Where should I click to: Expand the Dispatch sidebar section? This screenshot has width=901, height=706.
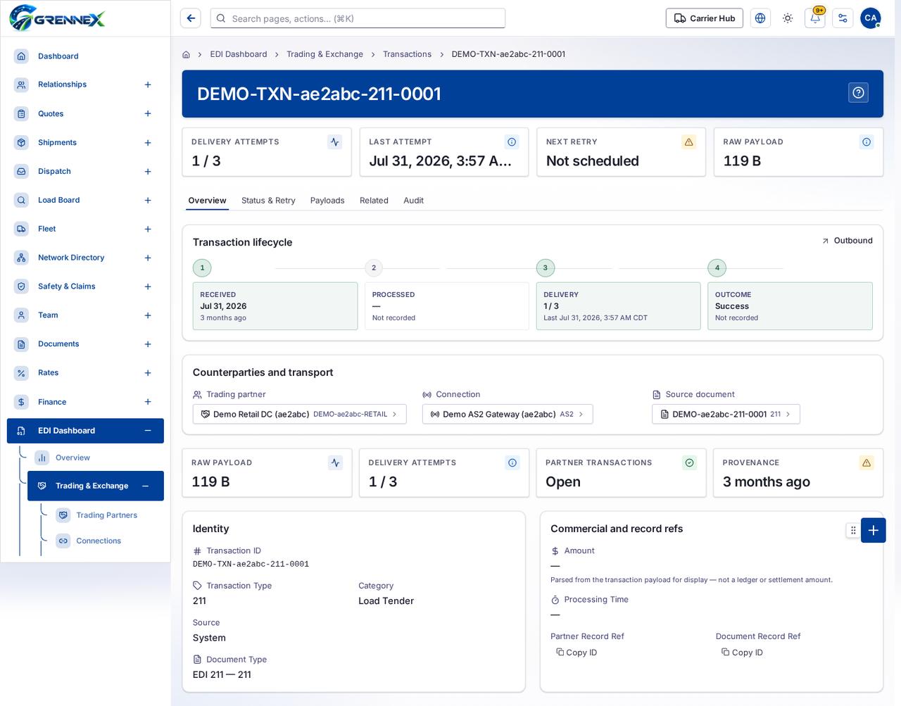(148, 171)
